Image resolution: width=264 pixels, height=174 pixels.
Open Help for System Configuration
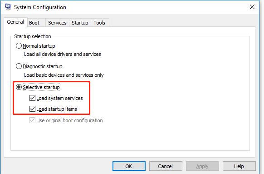pyautogui.click(x=239, y=166)
